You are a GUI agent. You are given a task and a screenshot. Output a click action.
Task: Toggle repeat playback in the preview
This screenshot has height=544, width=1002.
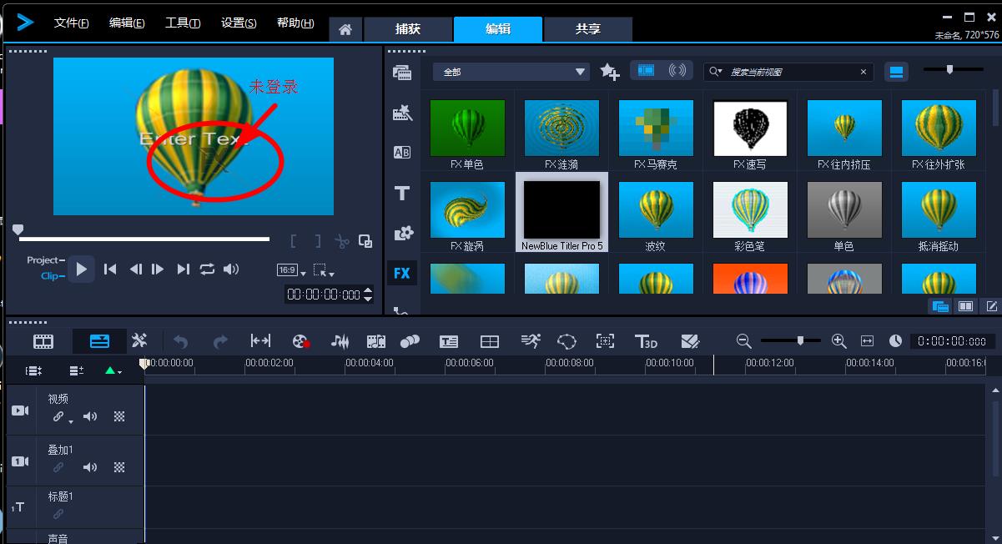(207, 269)
